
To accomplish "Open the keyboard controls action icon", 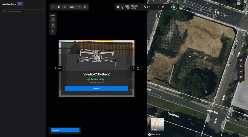I will click(53, 20).
